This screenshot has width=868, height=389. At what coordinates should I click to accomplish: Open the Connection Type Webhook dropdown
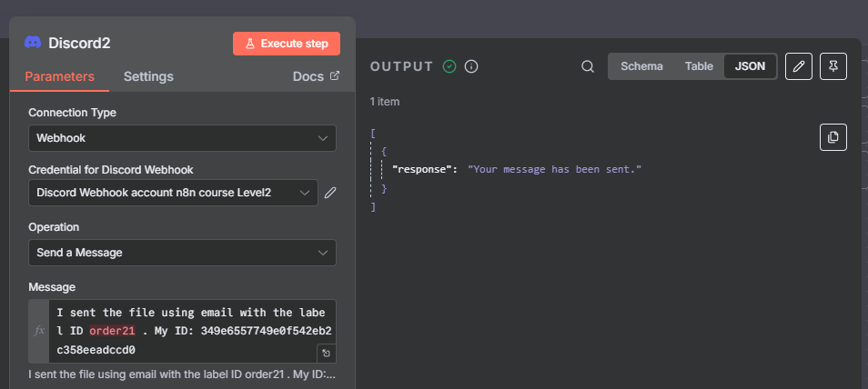click(182, 138)
